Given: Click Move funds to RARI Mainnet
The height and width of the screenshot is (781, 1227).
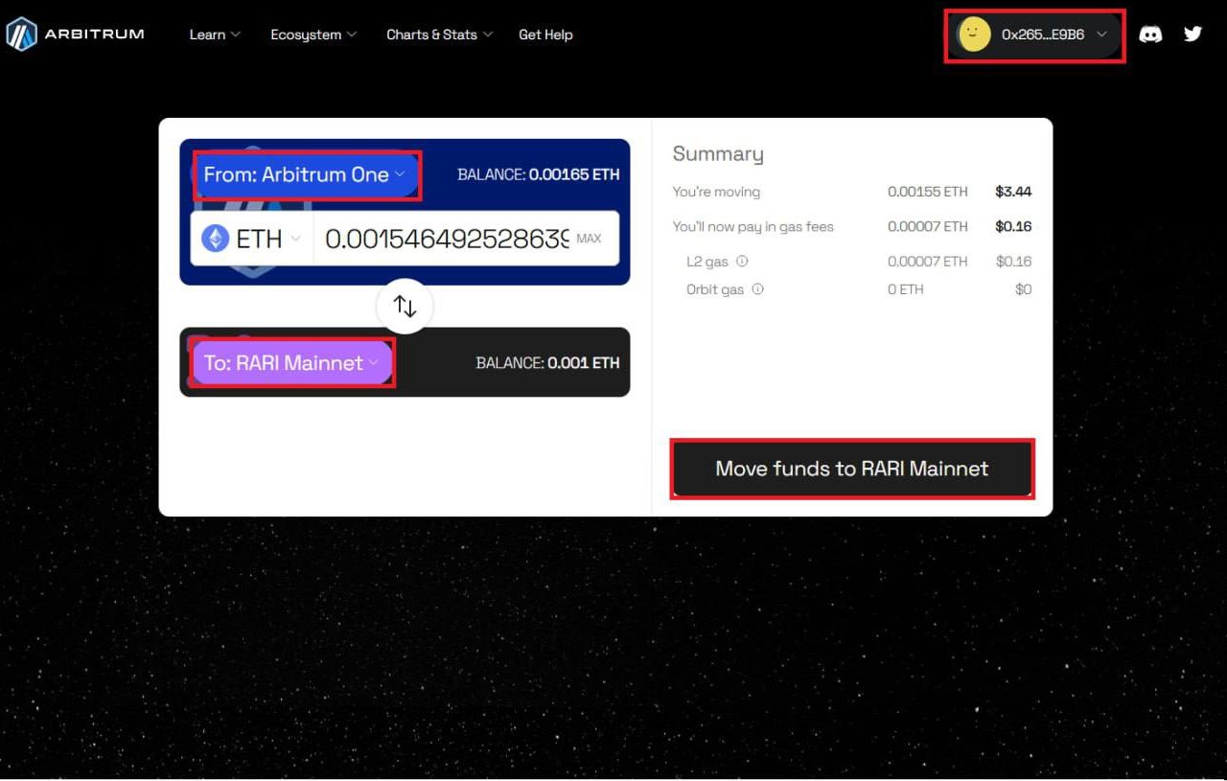Looking at the screenshot, I should point(852,469).
